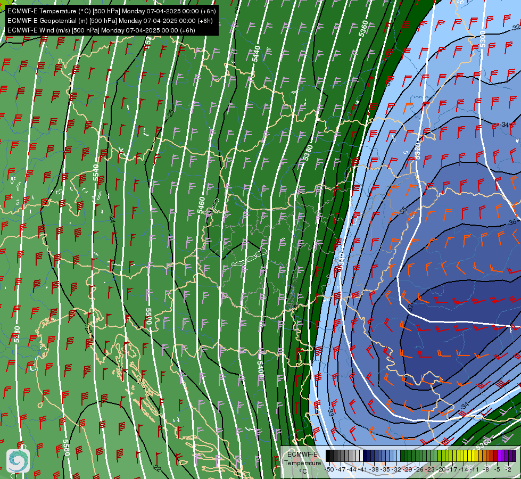
Task: Pick the white swatch above the -41 tick
Action: coord(361,456)
